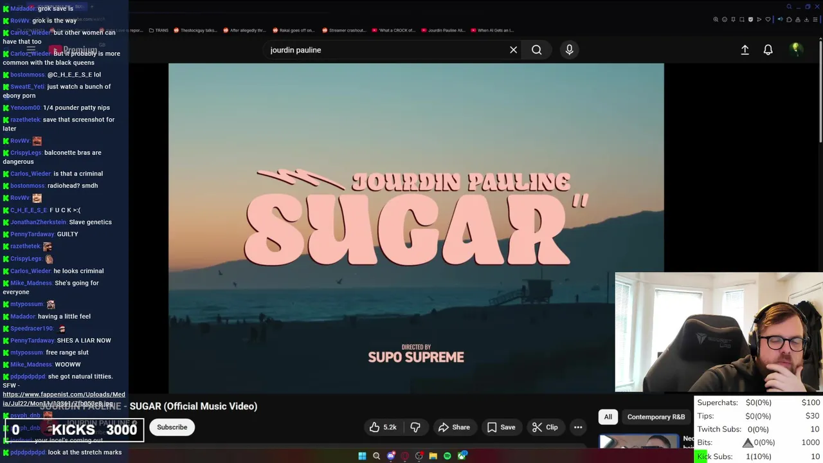This screenshot has width=823, height=463.
Task: Open the ad-blocker shield icon
Action: point(750,19)
